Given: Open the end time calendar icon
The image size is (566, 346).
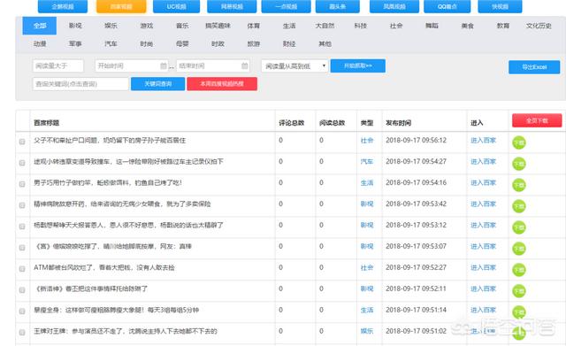Looking at the screenshot, I should point(245,65).
